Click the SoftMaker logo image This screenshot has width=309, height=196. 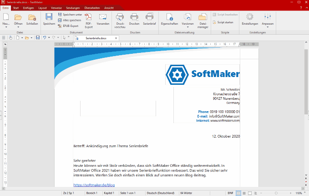pos(203,75)
